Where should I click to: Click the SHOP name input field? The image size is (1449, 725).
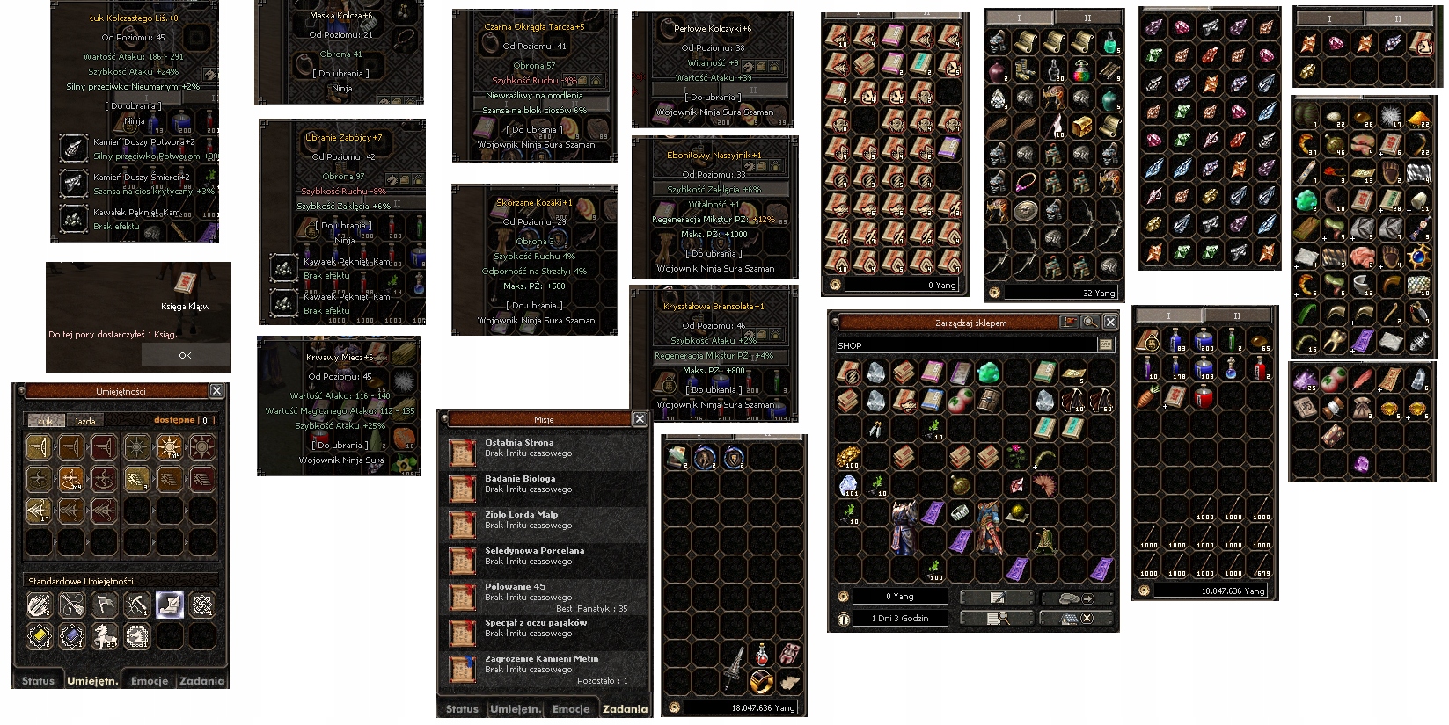click(965, 345)
